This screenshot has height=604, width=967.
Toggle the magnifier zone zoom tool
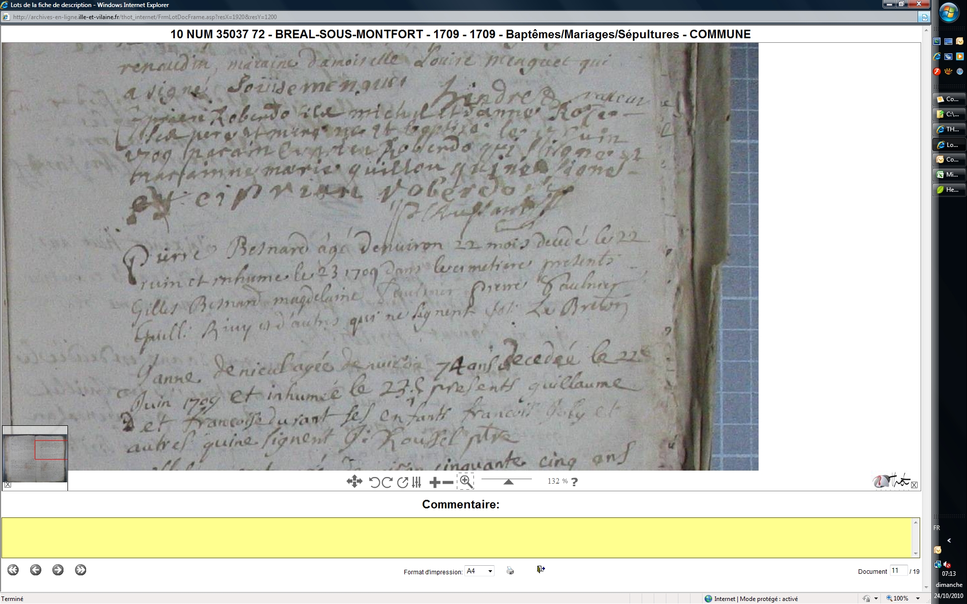point(466,482)
